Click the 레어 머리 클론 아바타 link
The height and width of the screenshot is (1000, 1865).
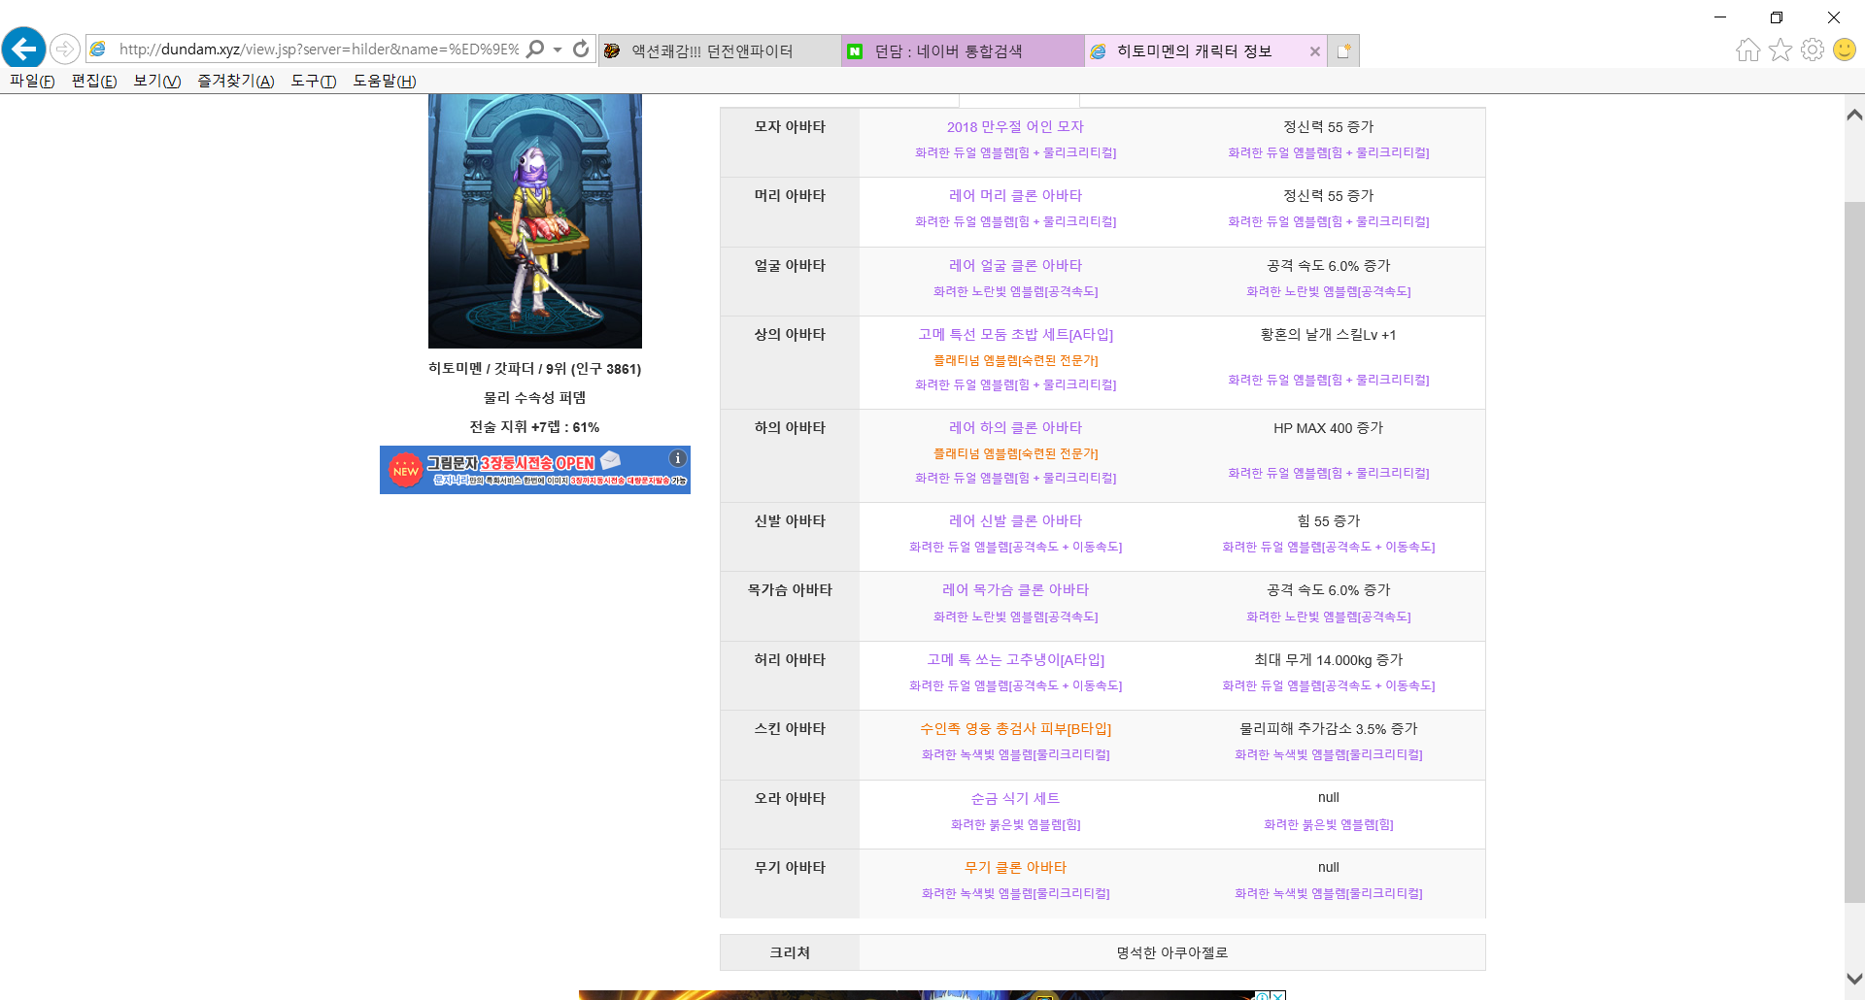click(x=1015, y=196)
